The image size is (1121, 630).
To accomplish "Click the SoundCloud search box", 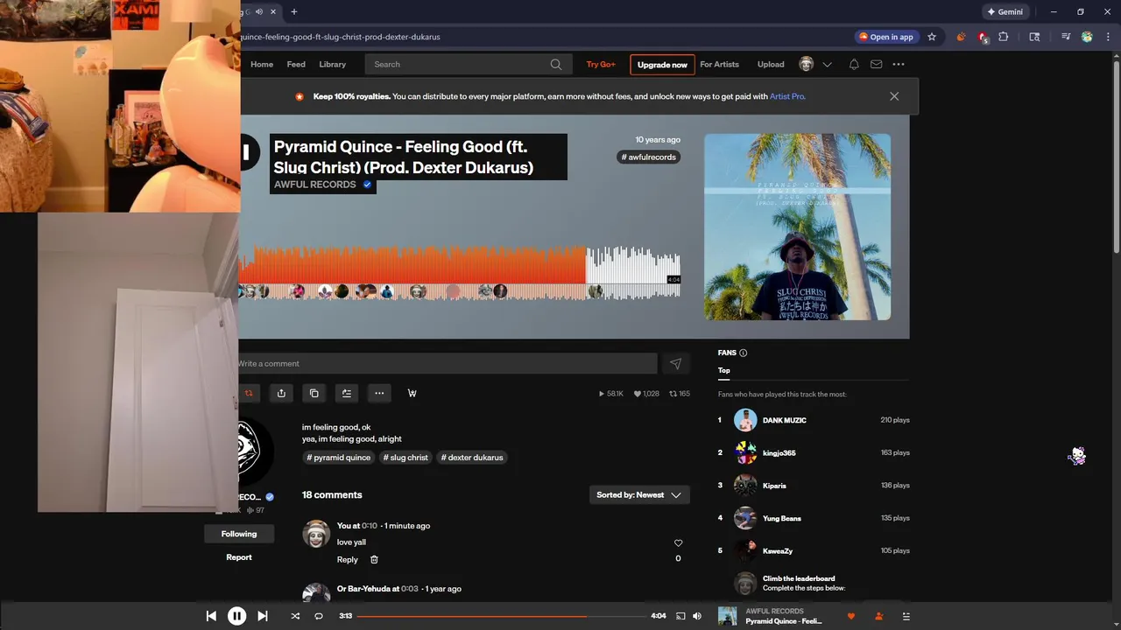I will click(468, 64).
